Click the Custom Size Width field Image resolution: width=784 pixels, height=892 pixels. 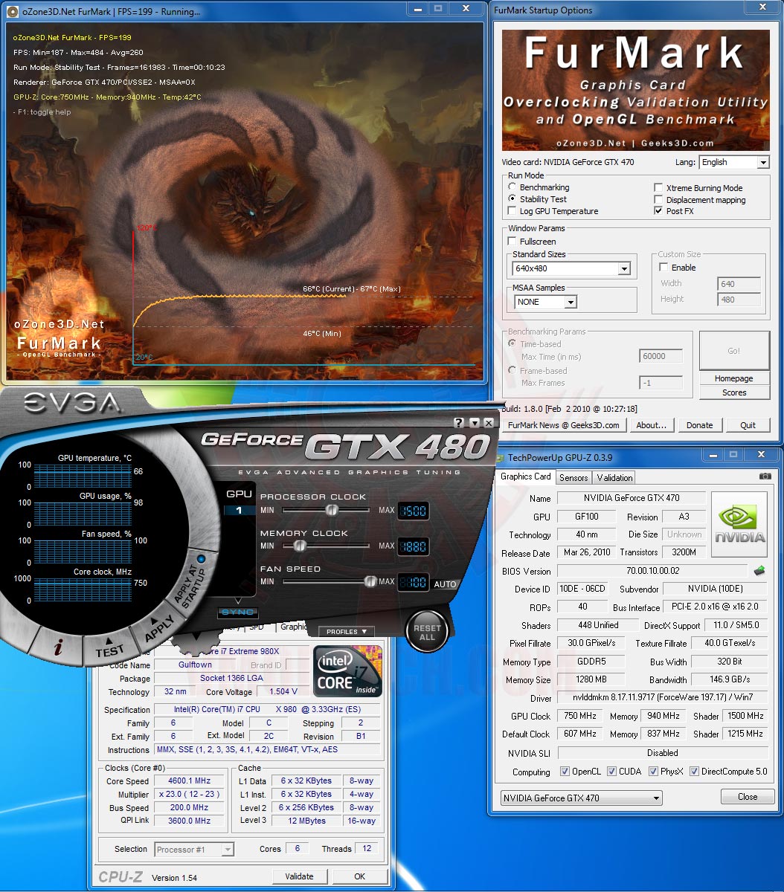pyautogui.click(x=739, y=283)
